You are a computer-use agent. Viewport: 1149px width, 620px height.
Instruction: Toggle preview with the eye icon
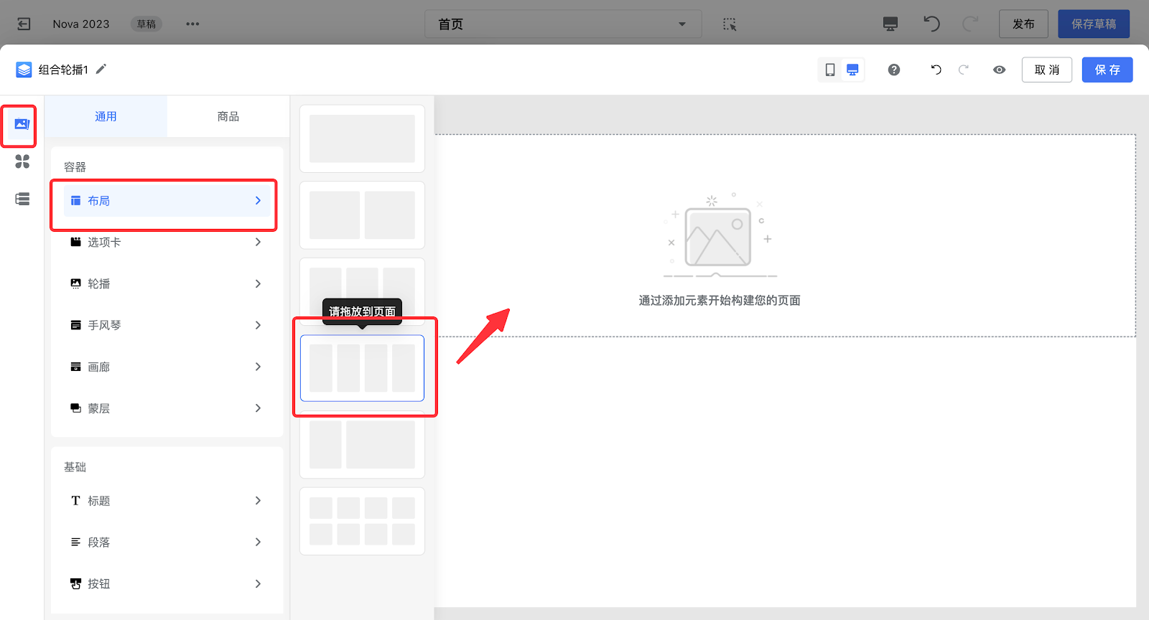coord(999,70)
